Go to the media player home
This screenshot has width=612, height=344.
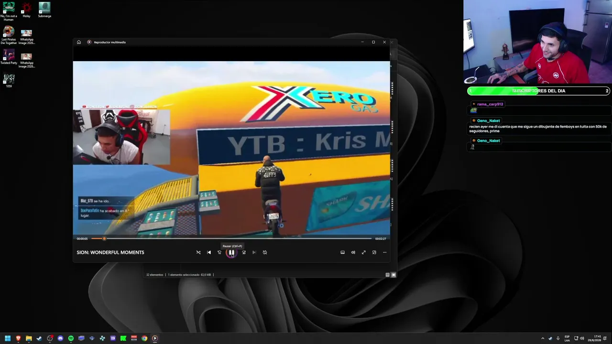pos(79,42)
